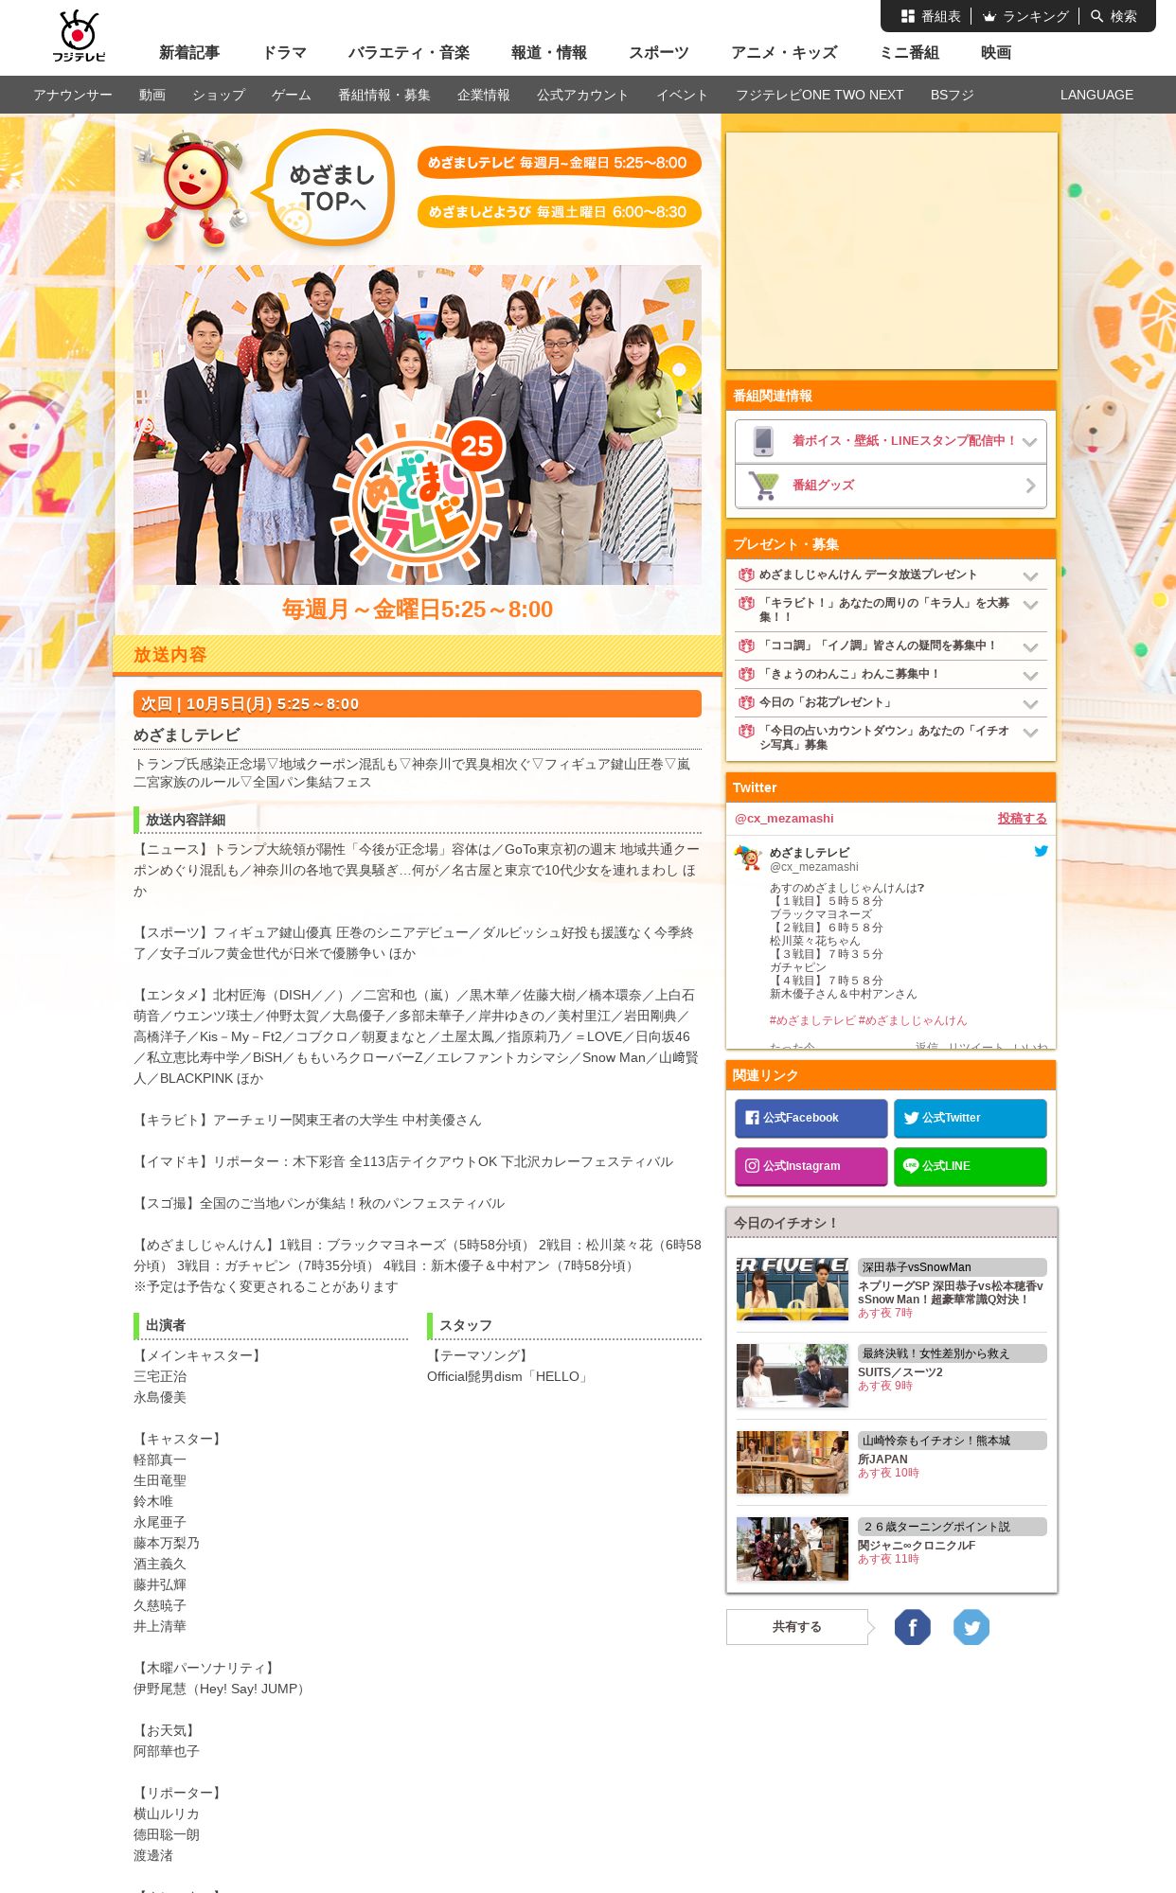Open 新着記事 main menu

pos(189,52)
